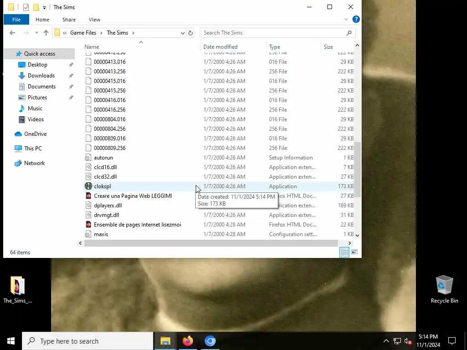Select This PC in the navigation pane
467x350 pixels.
point(33,149)
